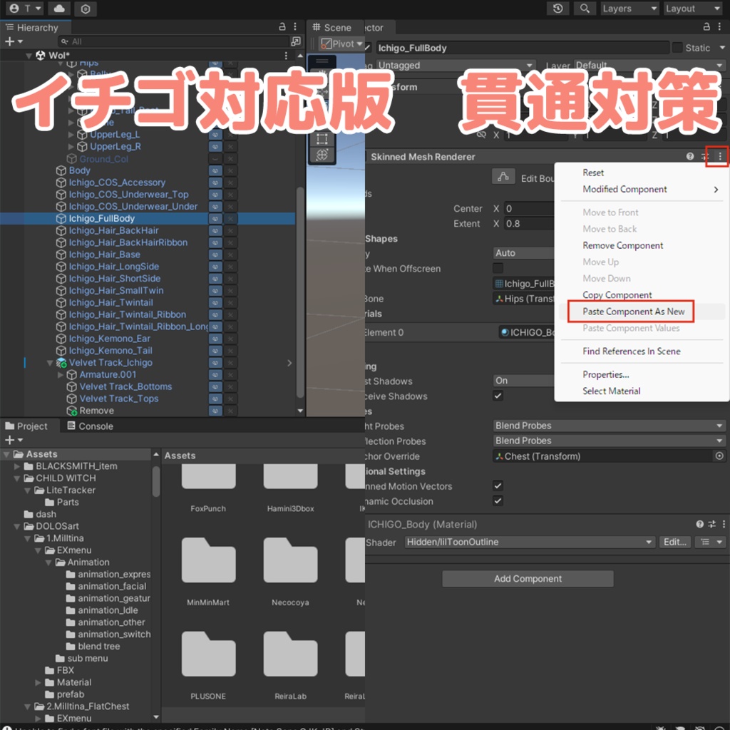Select the Transform tool in scene toolbar
730x730 pixels.
(322, 155)
